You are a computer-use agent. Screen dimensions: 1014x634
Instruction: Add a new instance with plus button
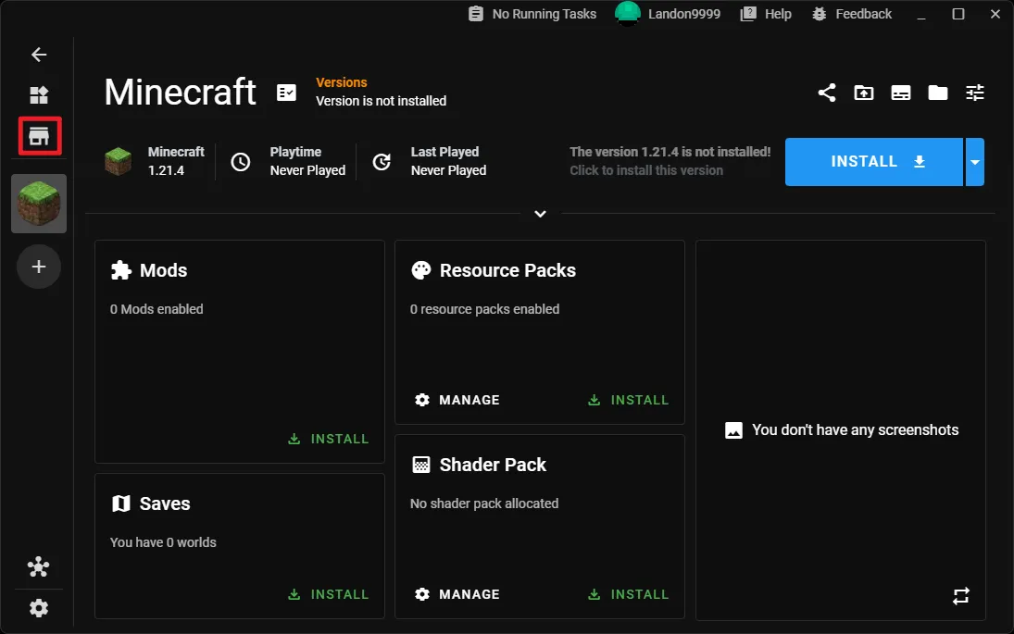(x=39, y=267)
